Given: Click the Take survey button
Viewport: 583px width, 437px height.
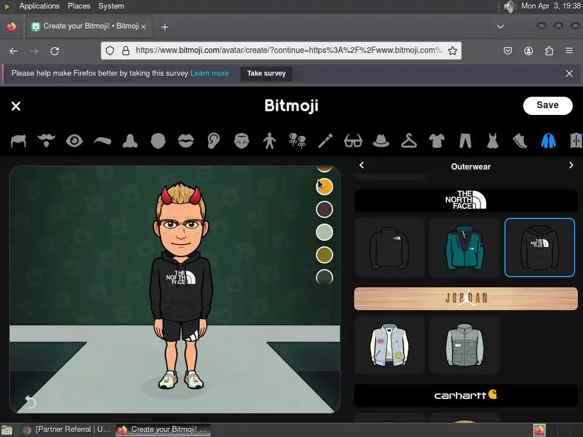Looking at the screenshot, I should (266, 73).
